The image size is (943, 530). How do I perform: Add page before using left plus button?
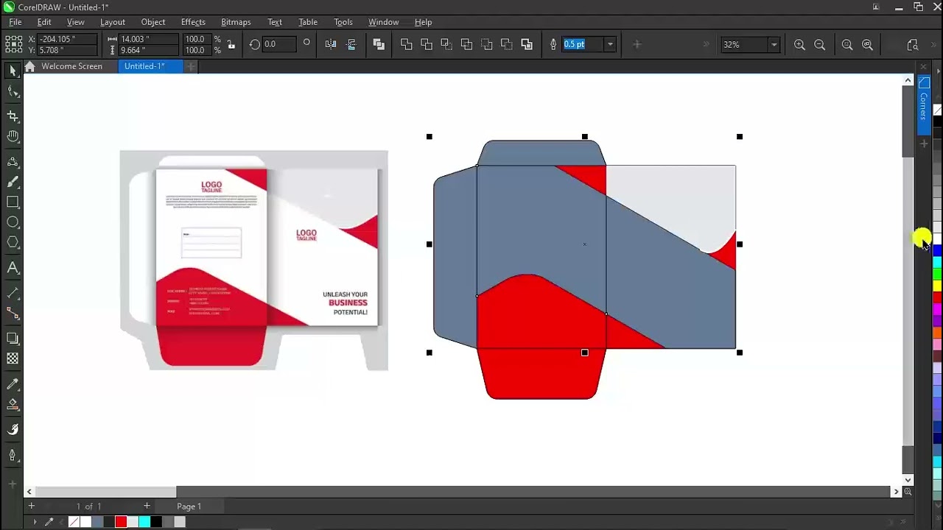pos(31,506)
